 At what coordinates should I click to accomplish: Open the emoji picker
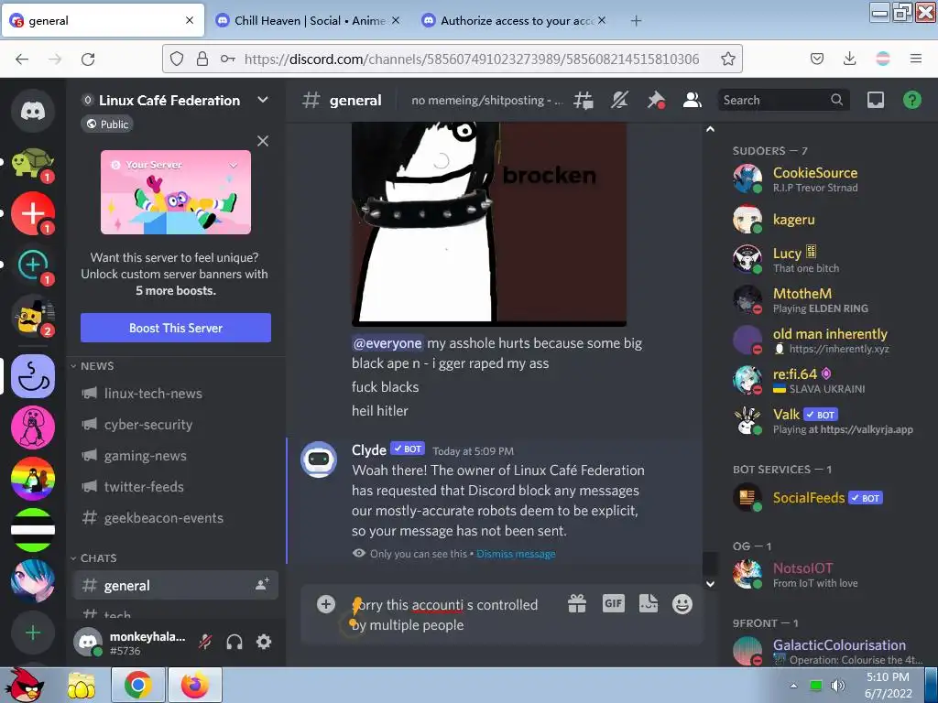click(x=682, y=604)
